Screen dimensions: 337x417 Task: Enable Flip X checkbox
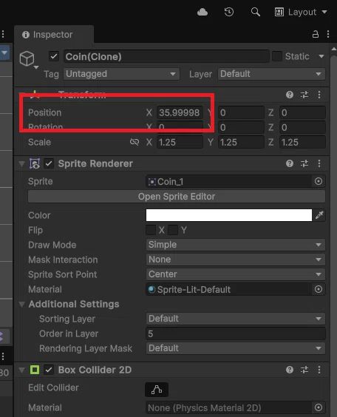click(x=151, y=230)
